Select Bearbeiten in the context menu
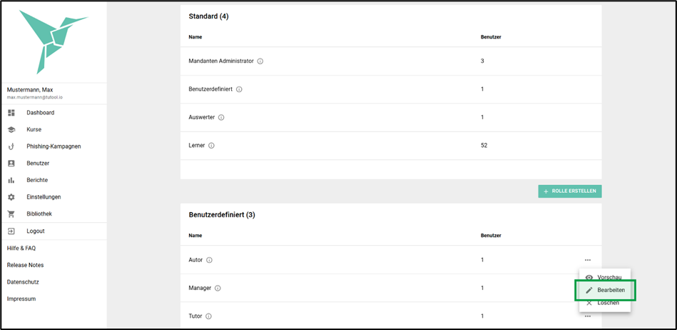 tap(605, 290)
